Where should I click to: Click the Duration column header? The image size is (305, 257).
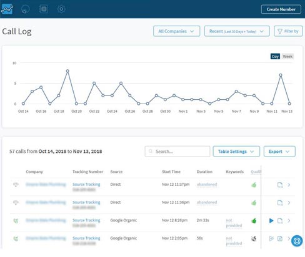(204, 172)
